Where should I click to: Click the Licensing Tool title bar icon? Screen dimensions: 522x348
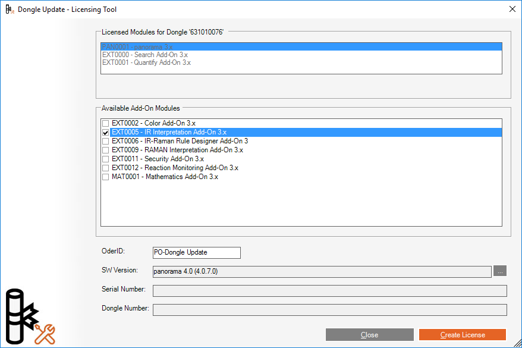(x=10, y=10)
